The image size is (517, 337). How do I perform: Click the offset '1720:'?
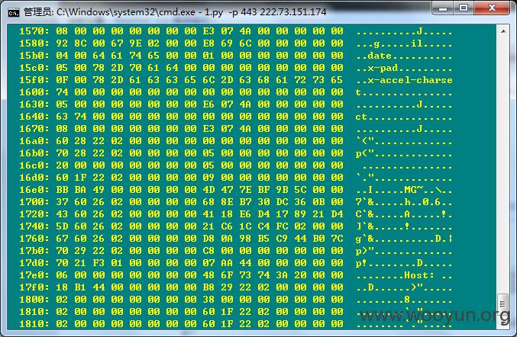(34, 214)
